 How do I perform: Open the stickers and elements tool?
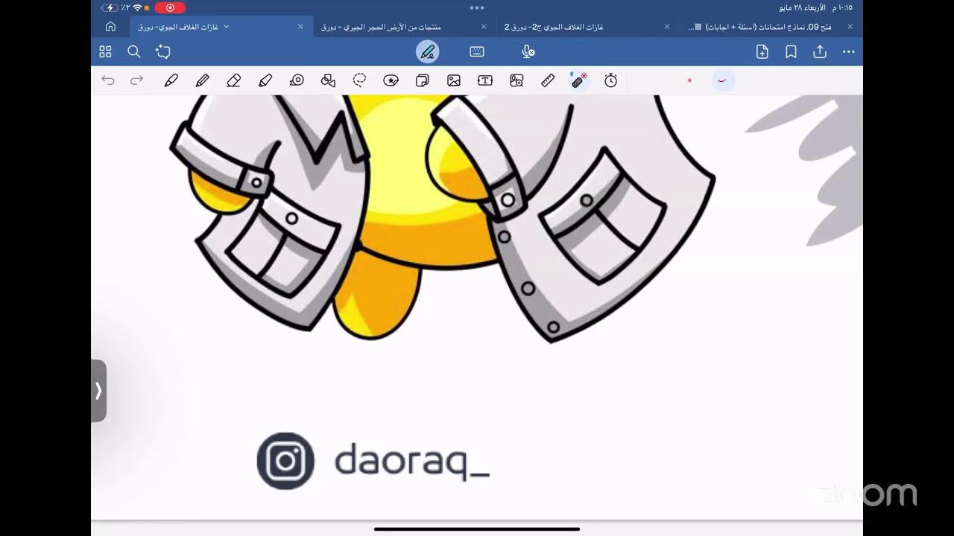click(391, 80)
